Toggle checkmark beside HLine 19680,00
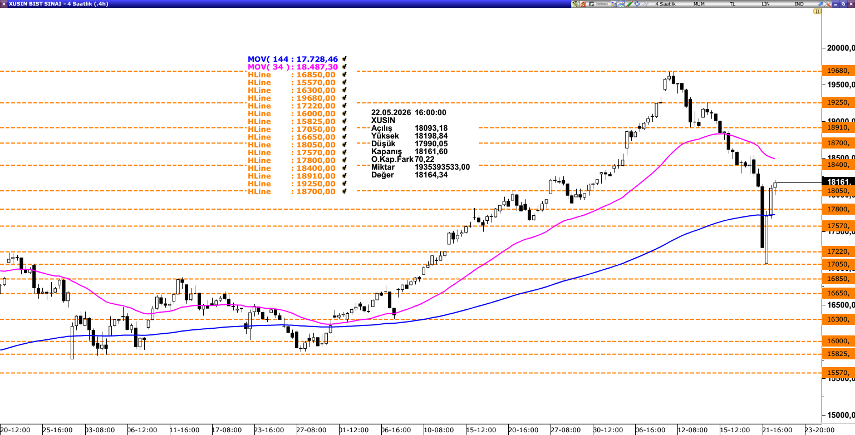Viewport: 855px width, 435px height. (345, 97)
